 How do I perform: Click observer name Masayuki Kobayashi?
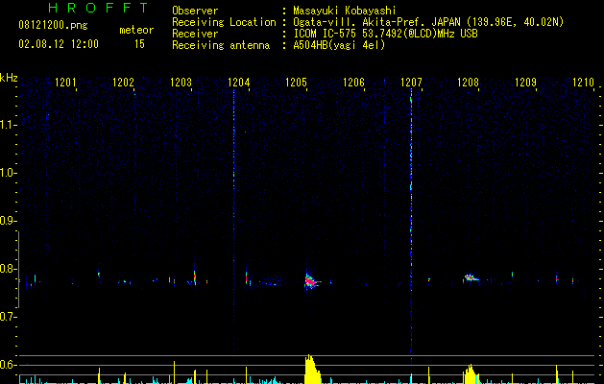345,11
